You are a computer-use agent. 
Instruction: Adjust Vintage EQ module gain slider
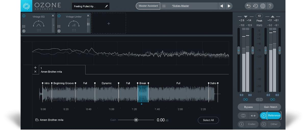pos(53,25)
